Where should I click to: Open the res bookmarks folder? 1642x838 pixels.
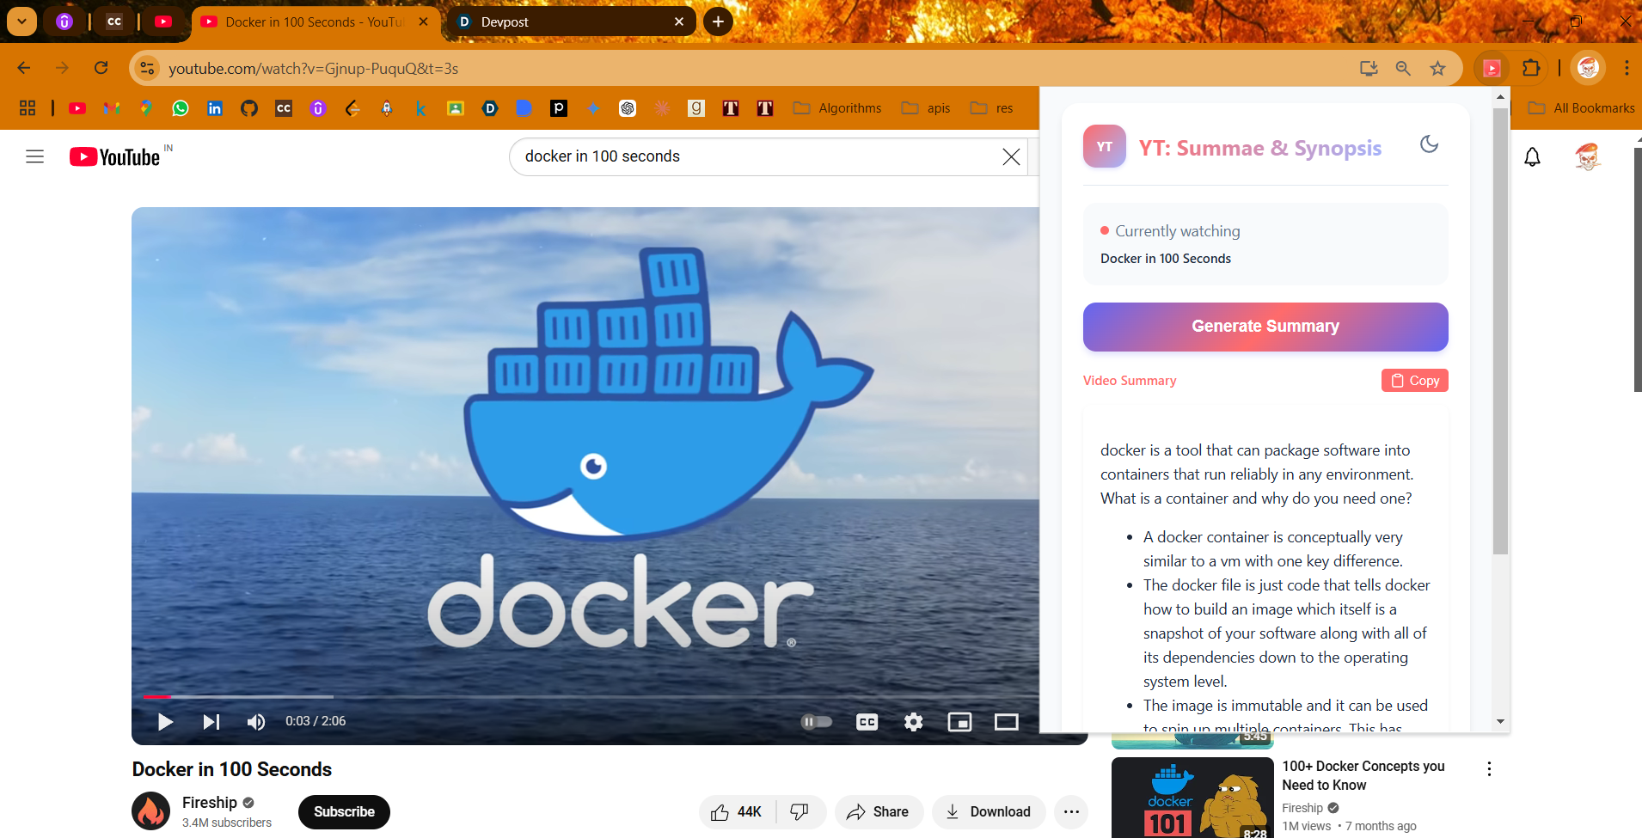(992, 108)
